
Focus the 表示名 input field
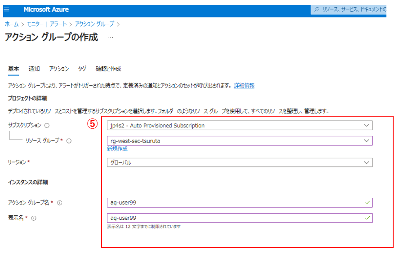(x=239, y=218)
